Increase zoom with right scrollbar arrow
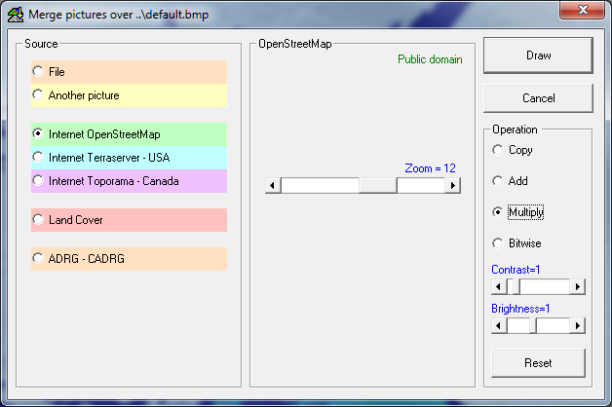The image size is (612, 407). [x=453, y=185]
